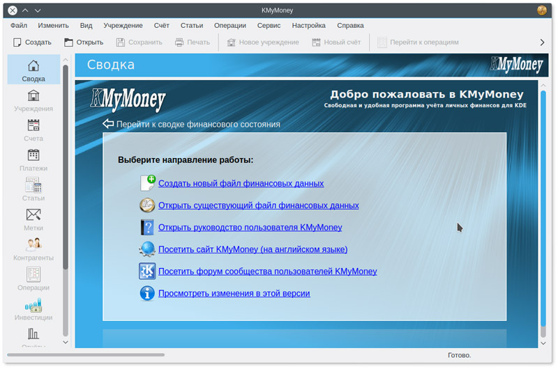Select the Контрагенты payees icon
The height and width of the screenshot is (369, 558).
[x=33, y=250]
